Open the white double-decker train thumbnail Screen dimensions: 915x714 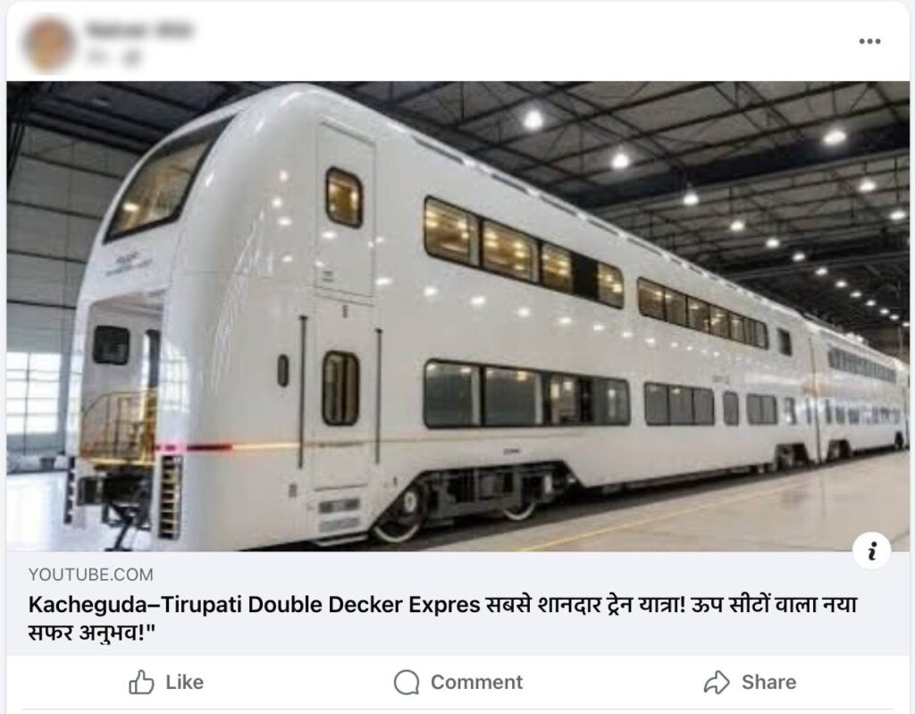(x=457, y=315)
